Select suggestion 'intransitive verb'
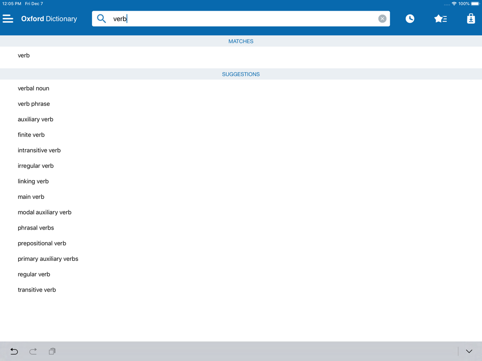Viewport: 482px width, 361px height. [x=241, y=150]
